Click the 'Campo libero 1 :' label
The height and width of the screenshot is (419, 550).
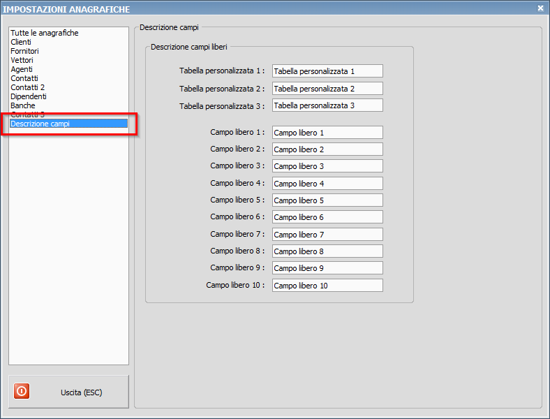[x=237, y=132]
